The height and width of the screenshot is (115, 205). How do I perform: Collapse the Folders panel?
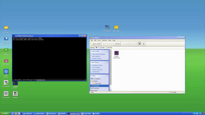[x=107, y=76]
